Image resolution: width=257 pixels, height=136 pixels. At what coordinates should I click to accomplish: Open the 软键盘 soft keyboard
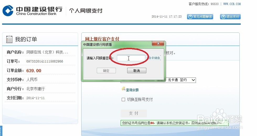tap(154, 58)
